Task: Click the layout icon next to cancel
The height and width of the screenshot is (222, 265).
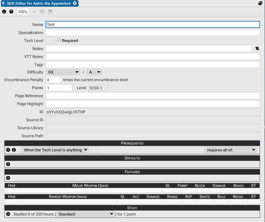Action: point(50,12)
